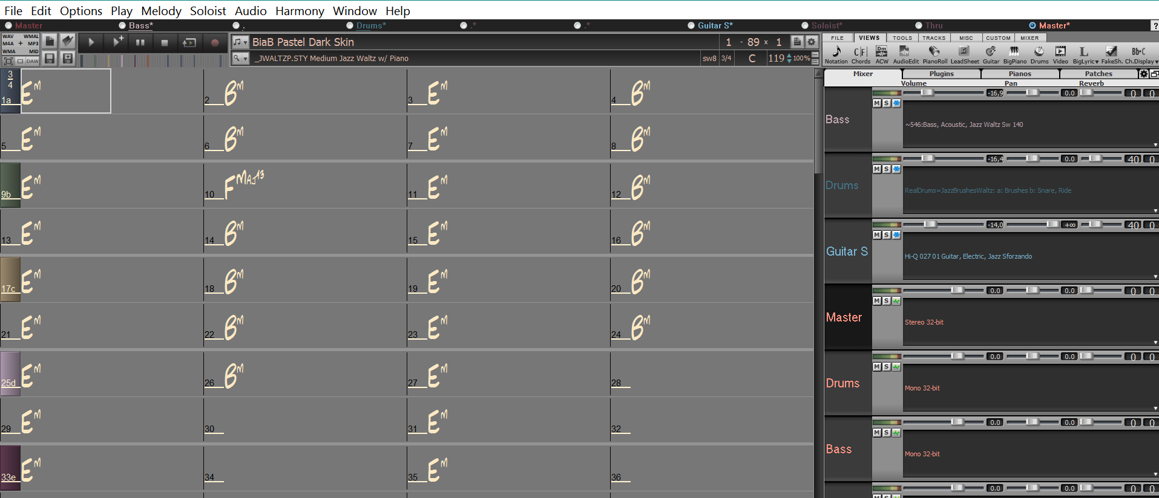
Task: Solo the Drums mixer track
Action: pos(887,169)
